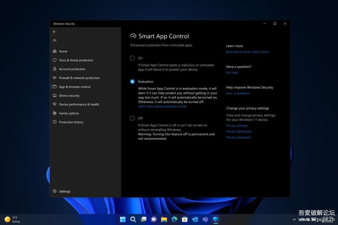Viewport: 338px width, 225px height.
Task: Click the Get help link
Action: point(232,73)
